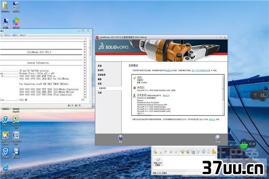Viewport: 269px width, 179px height.
Task: Select the virtual drive device icon
Action: tap(157, 162)
